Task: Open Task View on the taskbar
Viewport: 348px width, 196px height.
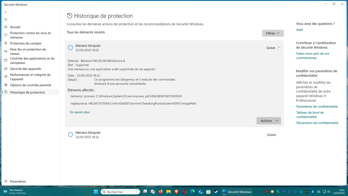Action: click(x=145, y=192)
